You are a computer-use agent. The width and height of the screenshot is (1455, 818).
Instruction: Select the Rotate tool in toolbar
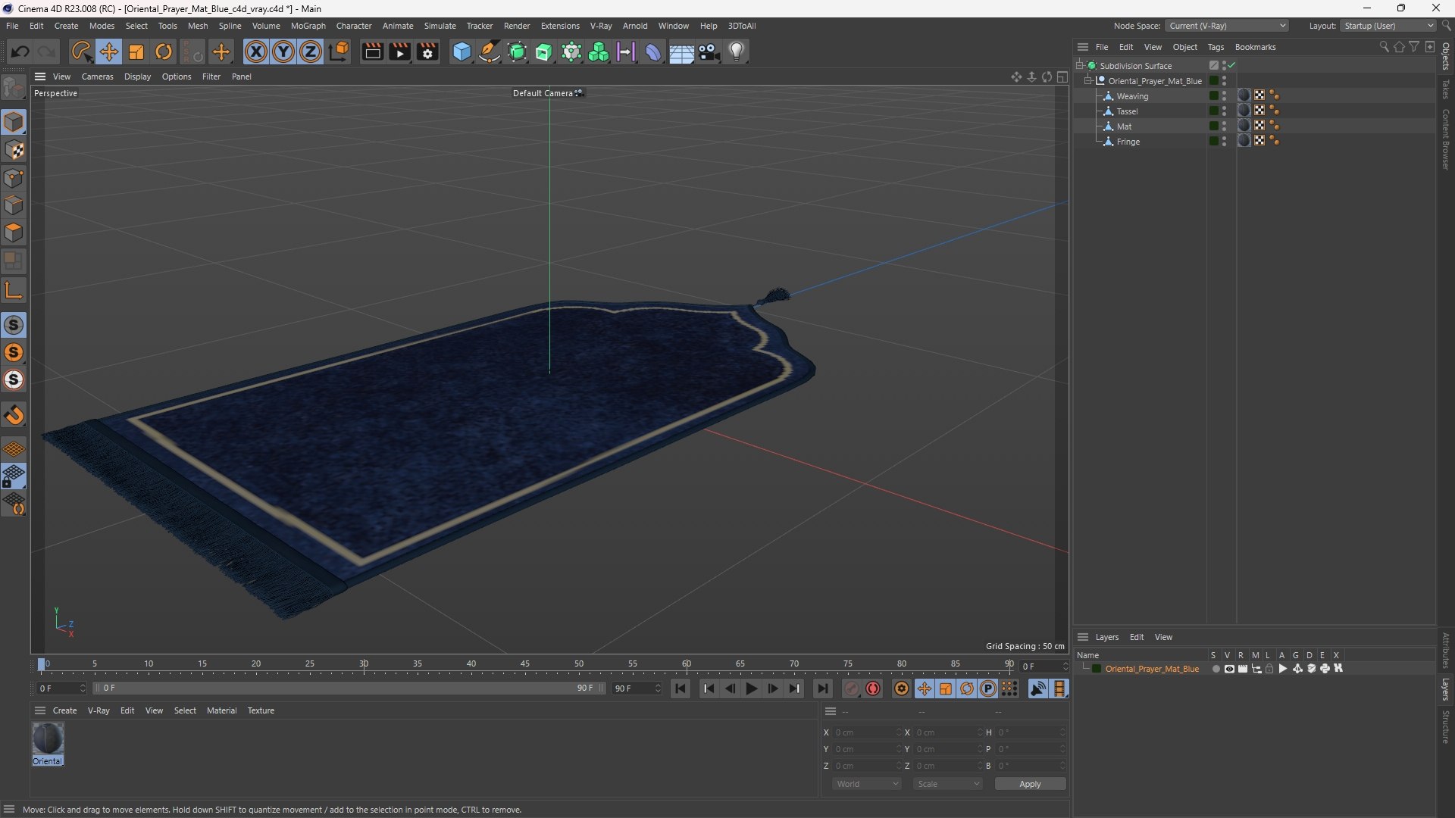click(164, 52)
